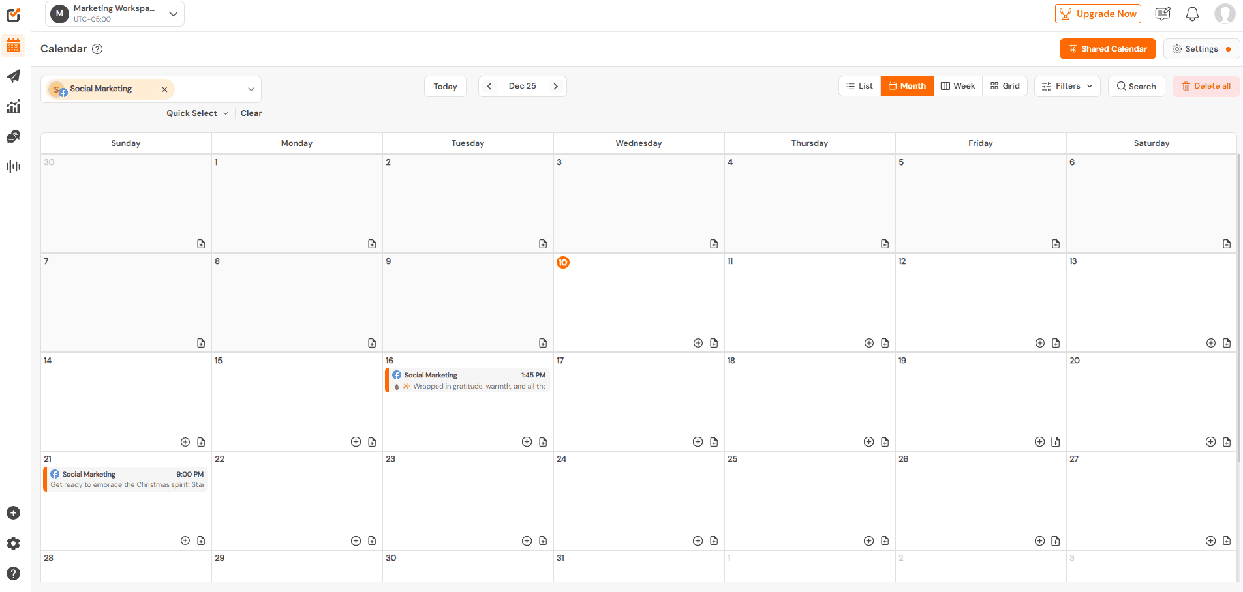1243x592 pixels.
Task: Open the Shared Calendar dialog
Action: click(x=1107, y=48)
